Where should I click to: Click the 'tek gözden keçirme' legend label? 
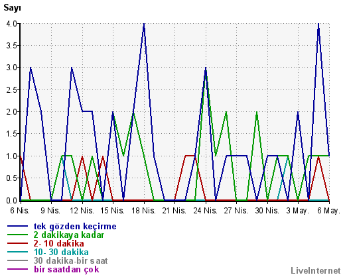(75, 227)
